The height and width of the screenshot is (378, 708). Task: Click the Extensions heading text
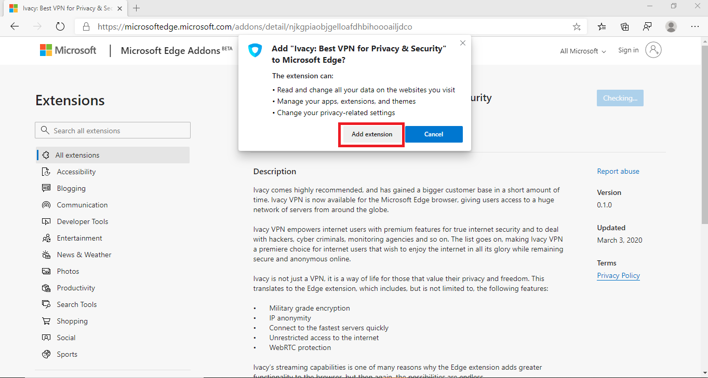point(70,100)
